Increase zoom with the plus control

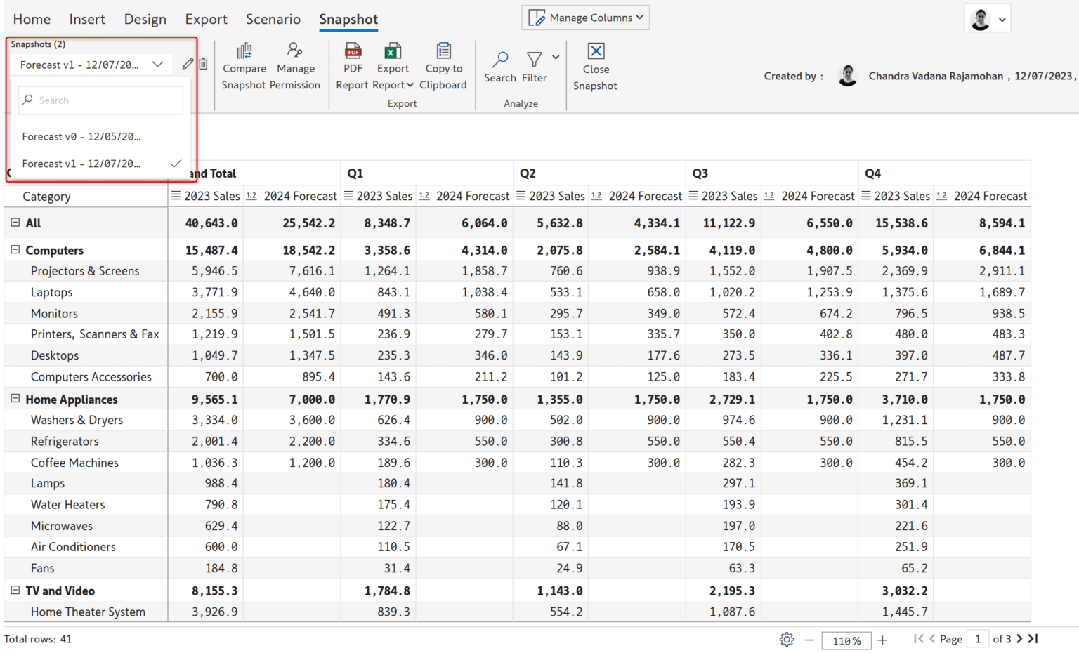point(882,640)
